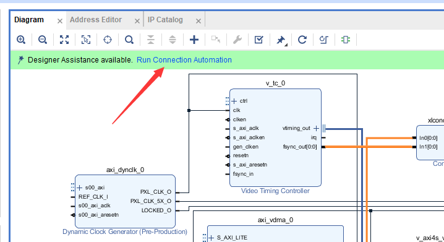Image resolution: width=444 pixels, height=242 pixels.
Task: Click the Zoom In toolbar icon
Action: click(x=21, y=40)
